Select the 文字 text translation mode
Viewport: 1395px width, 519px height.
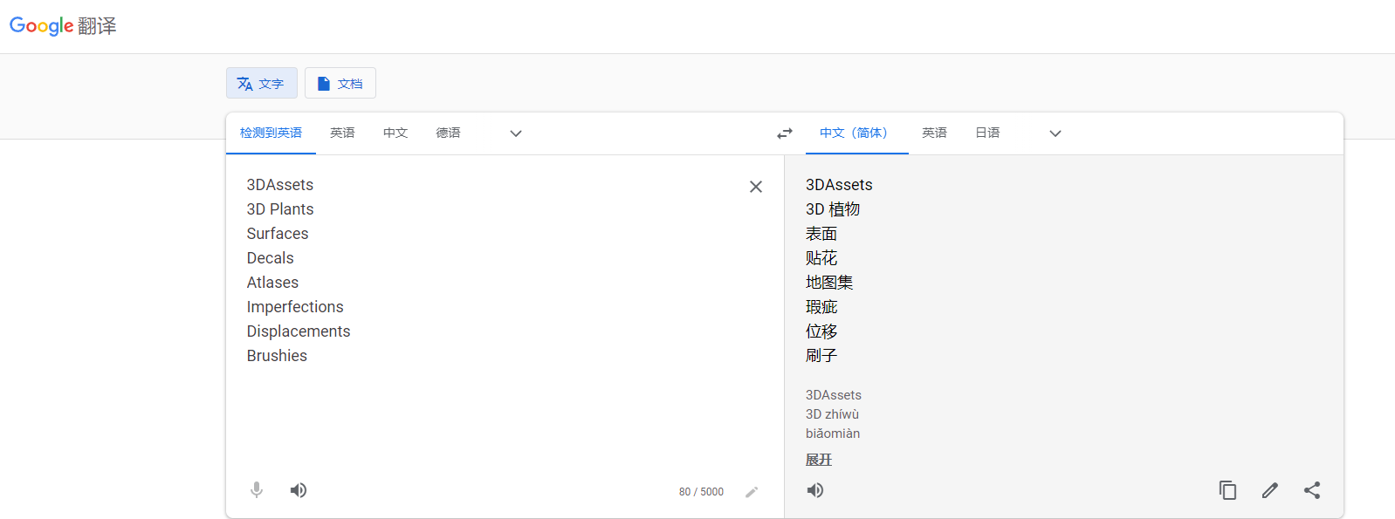(x=261, y=84)
